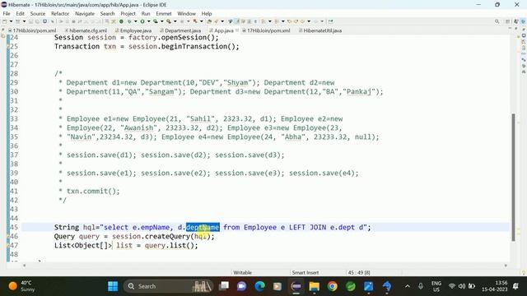Expand the Run launch dropdown arrow

pos(148,21)
